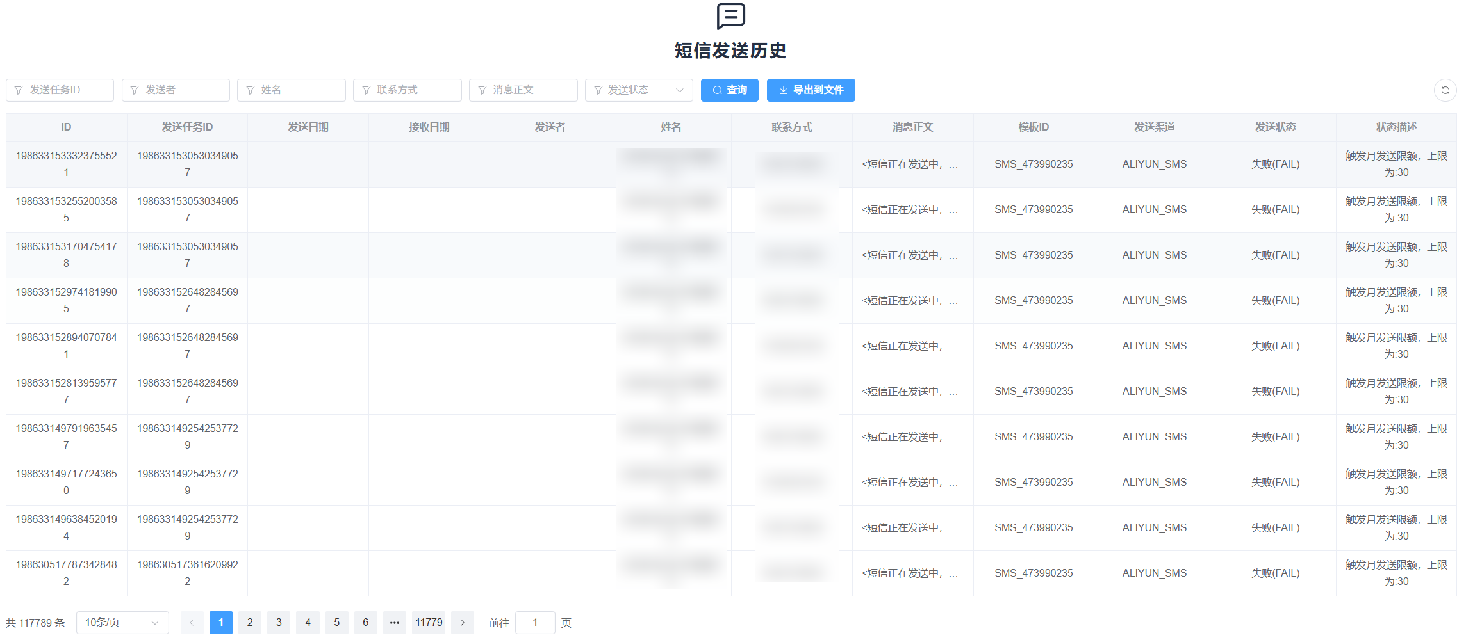Open the 发送状态 filter dropdown
The image size is (1466, 640).
(x=638, y=90)
